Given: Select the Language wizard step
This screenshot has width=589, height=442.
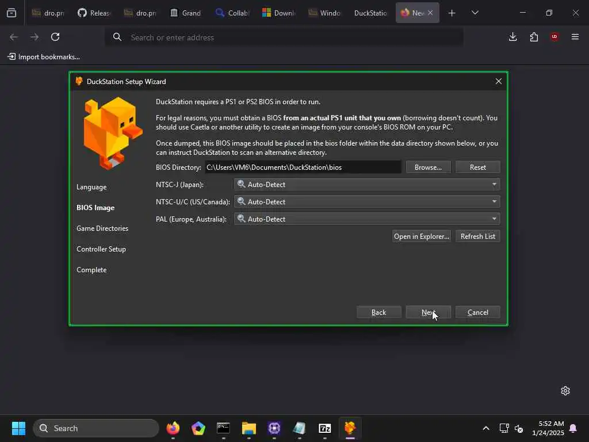Looking at the screenshot, I should click(x=91, y=187).
